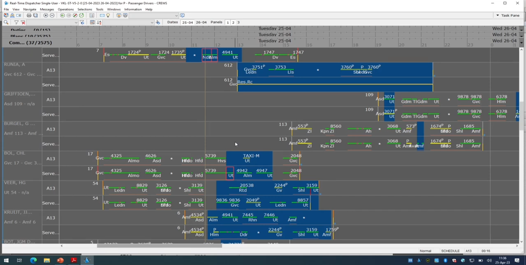The width and height of the screenshot is (526, 265).
Task: Click the green back arrow icon
Action: 62,15
